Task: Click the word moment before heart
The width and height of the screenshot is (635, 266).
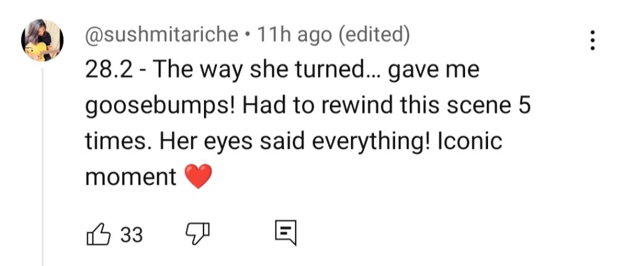Action: pos(131,177)
